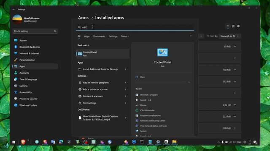Expand the Font settings result
Viewport: 270px width, 151px height.
tap(126, 103)
